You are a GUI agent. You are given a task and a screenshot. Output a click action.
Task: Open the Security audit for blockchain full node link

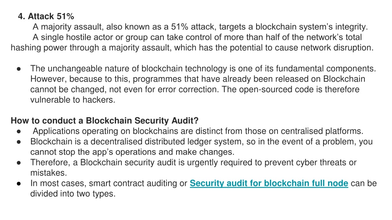coord(269,183)
